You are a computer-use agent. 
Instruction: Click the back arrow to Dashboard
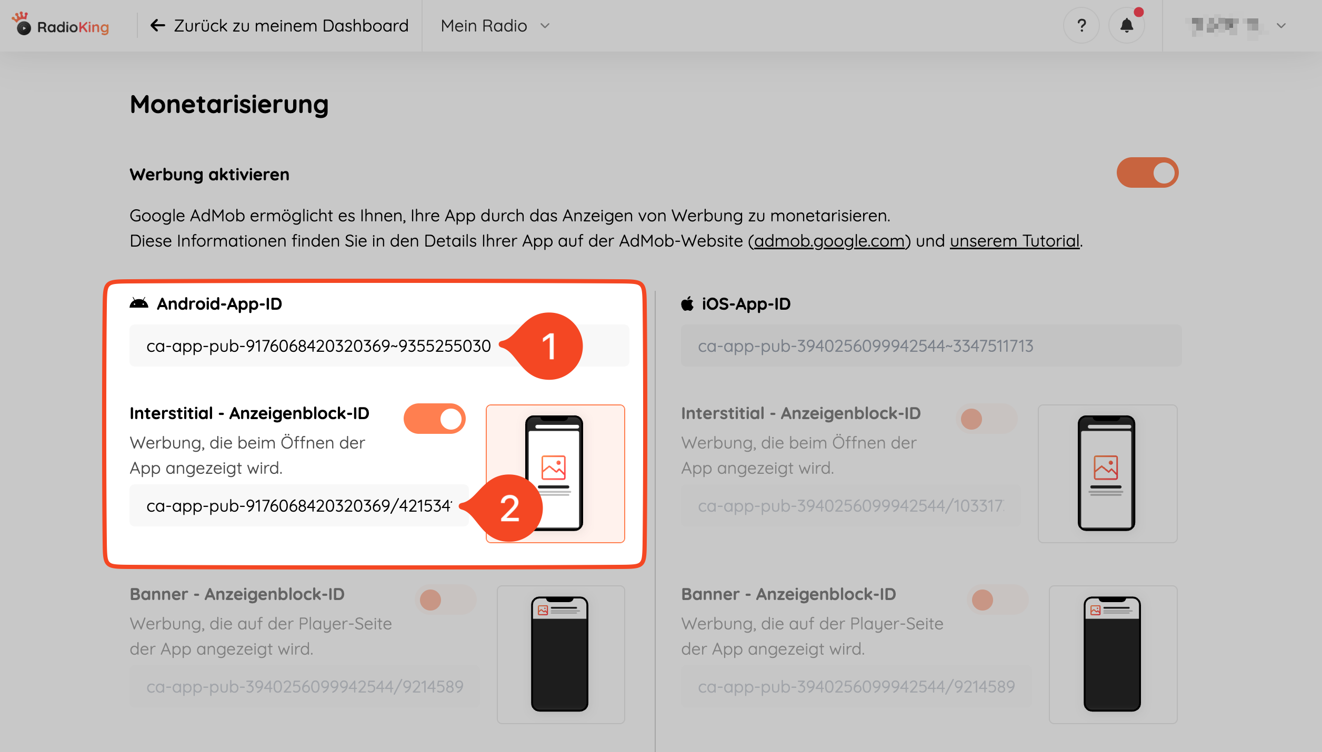pos(157,25)
